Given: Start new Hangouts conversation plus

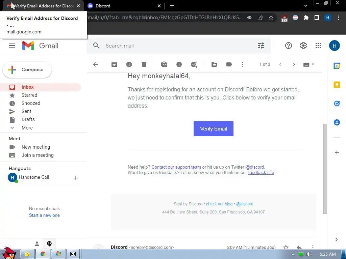Looking at the screenshot, I should (x=75, y=178).
